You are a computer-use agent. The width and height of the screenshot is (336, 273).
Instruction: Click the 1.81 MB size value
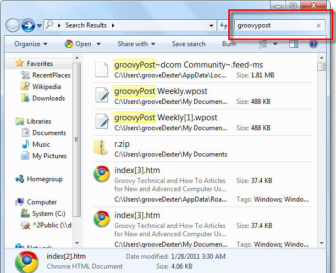pos(262,75)
